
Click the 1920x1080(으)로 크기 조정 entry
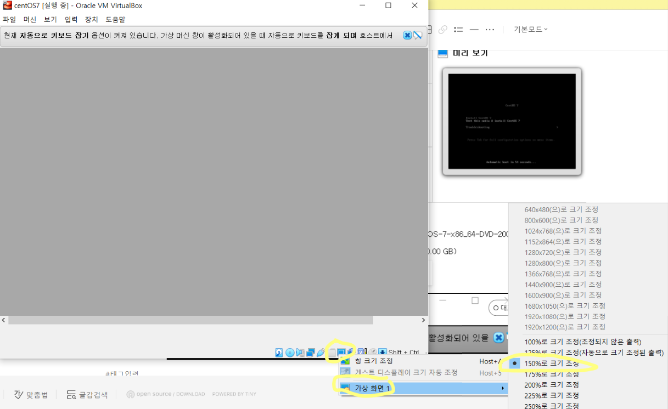point(565,316)
